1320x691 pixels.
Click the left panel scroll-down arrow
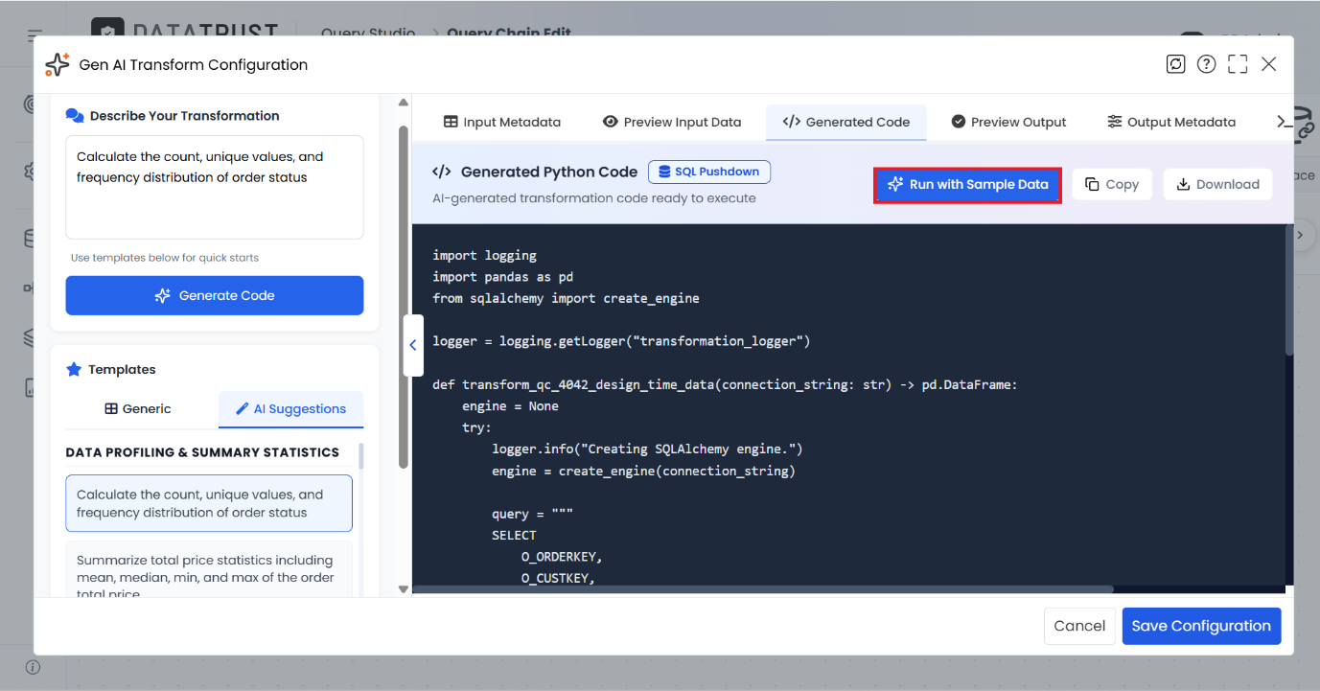(x=404, y=589)
